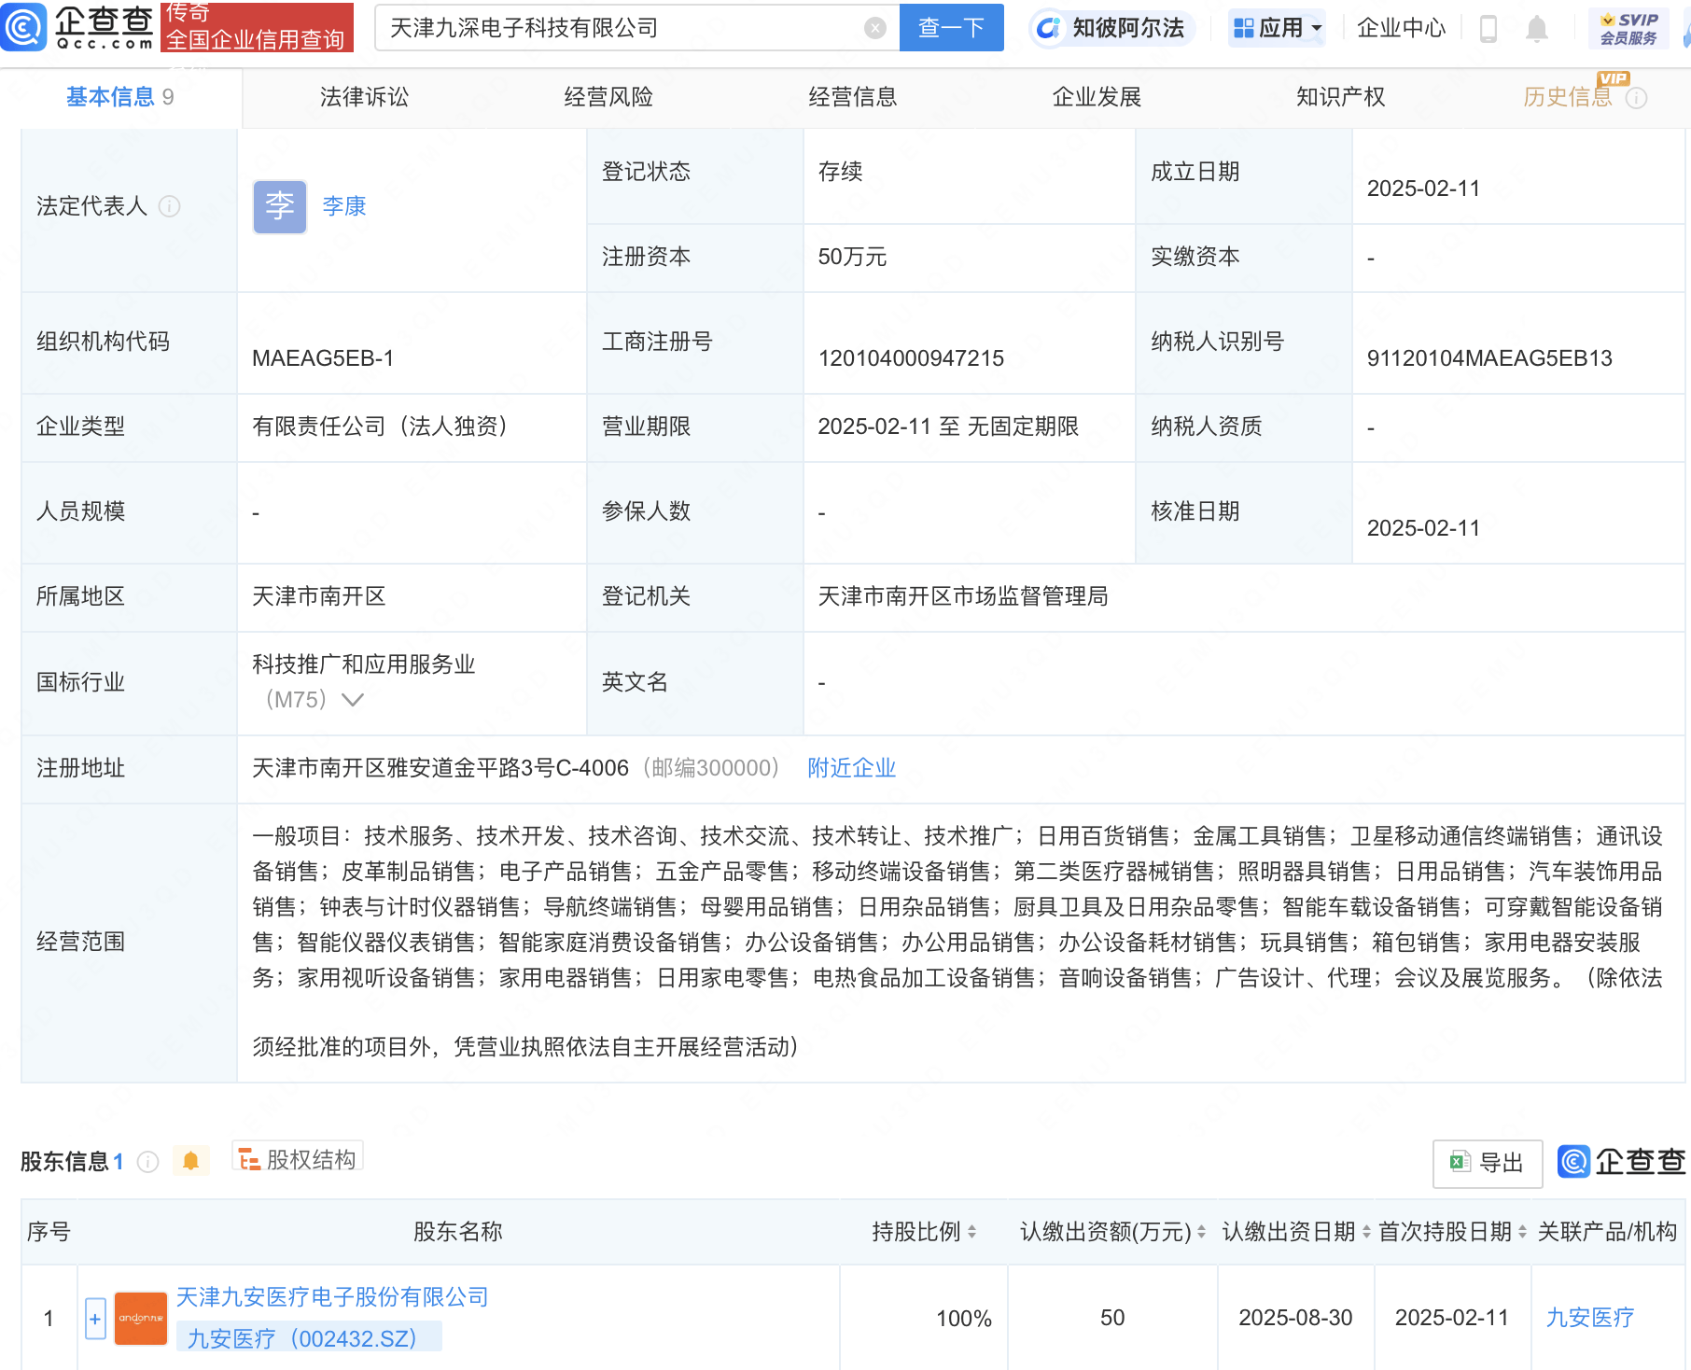Click the andon shareholder company logo
Viewport: 1691px width, 1370px height.
pos(141,1318)
